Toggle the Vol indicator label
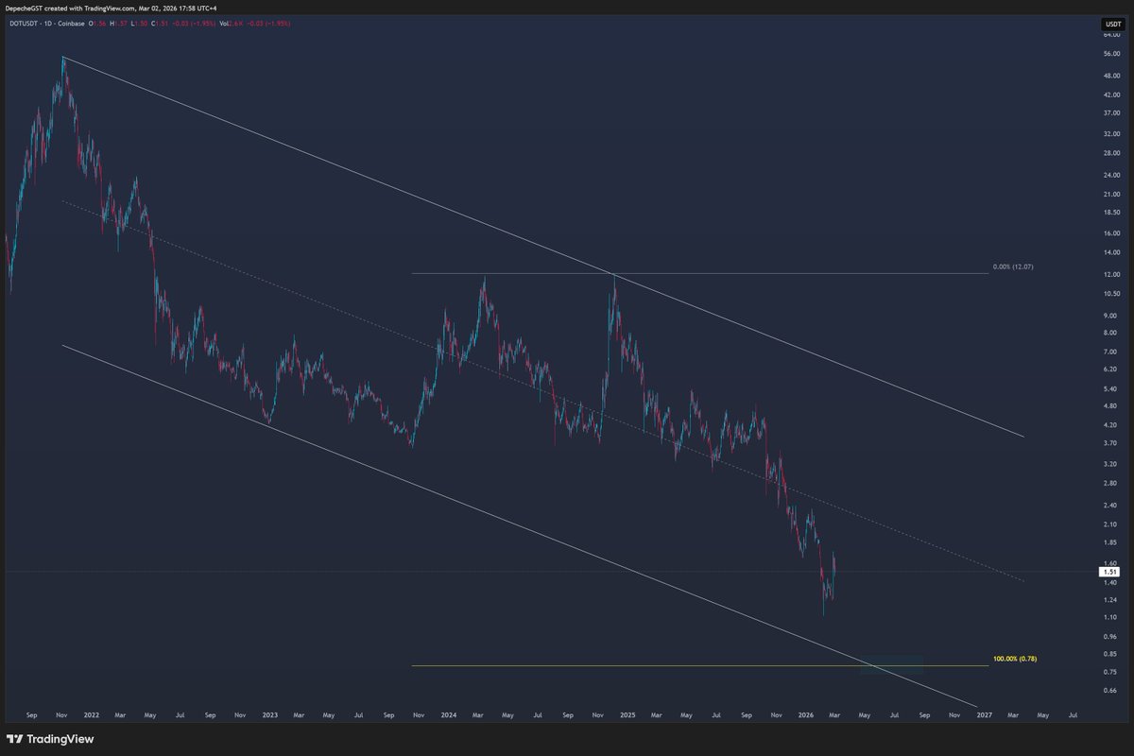The height and width of the screenshot is (756, 1134). tap(224, 24)
